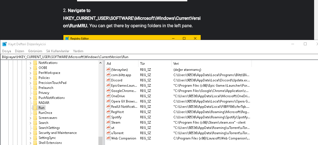Select the RunOnce key label
This screenshot has height=145, width=318.
(45, 113)
